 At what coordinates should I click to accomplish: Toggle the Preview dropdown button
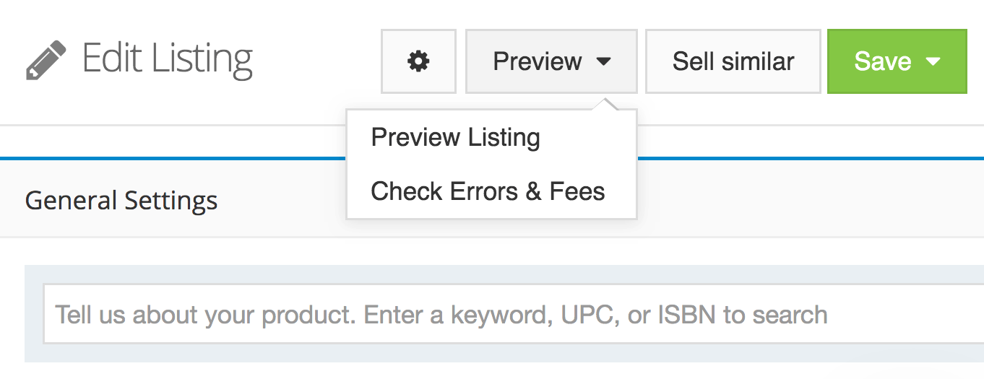click(x=551, y=61)
